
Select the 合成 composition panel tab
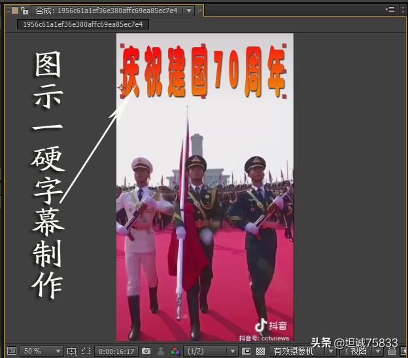[x=106, y=10]
